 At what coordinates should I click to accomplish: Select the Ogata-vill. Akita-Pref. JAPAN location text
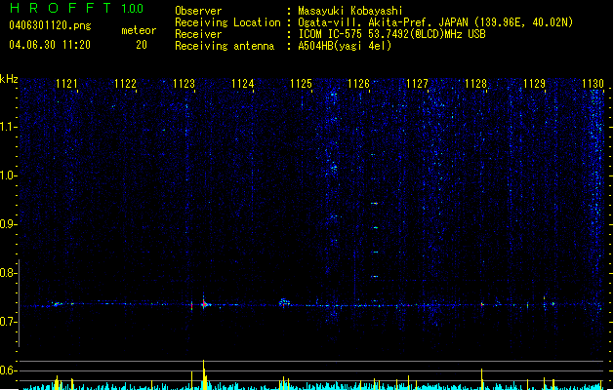click(435, 22)
